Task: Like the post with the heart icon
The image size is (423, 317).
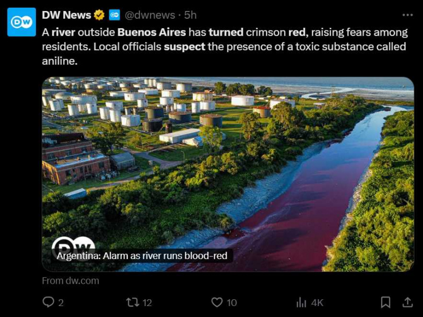Action: click(x=217, y=302)
